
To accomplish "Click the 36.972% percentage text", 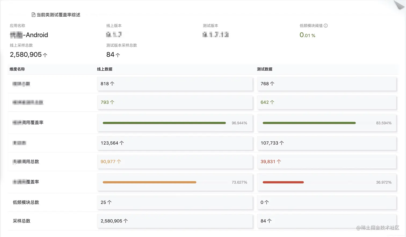I will (384, 182).
